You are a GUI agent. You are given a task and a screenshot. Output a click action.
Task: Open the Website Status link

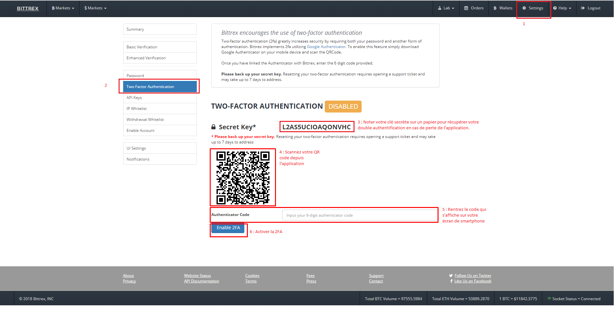197,276
